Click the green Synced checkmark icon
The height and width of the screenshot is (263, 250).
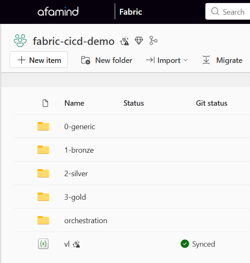point(185,244)
